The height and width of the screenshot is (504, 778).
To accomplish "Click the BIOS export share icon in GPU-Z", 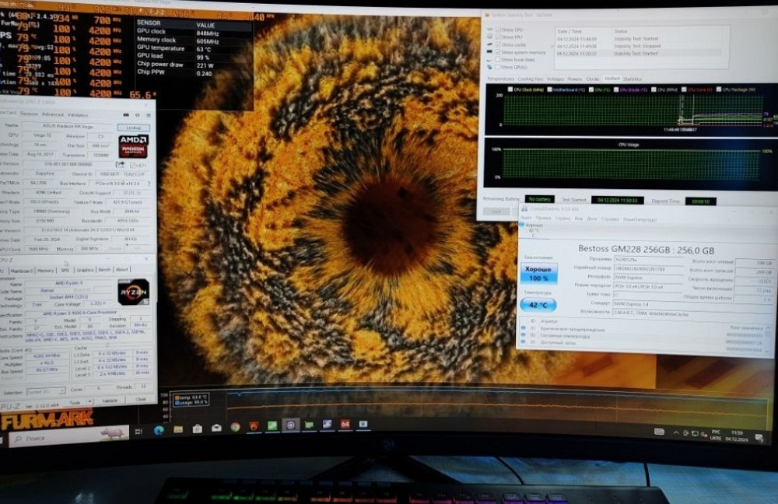I will pos(120,165).
